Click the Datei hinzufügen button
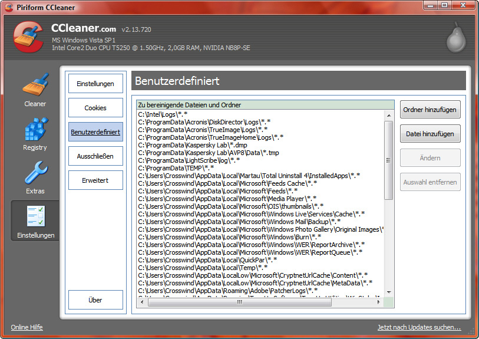Screen dimensions: 479x339 point(430,134)
